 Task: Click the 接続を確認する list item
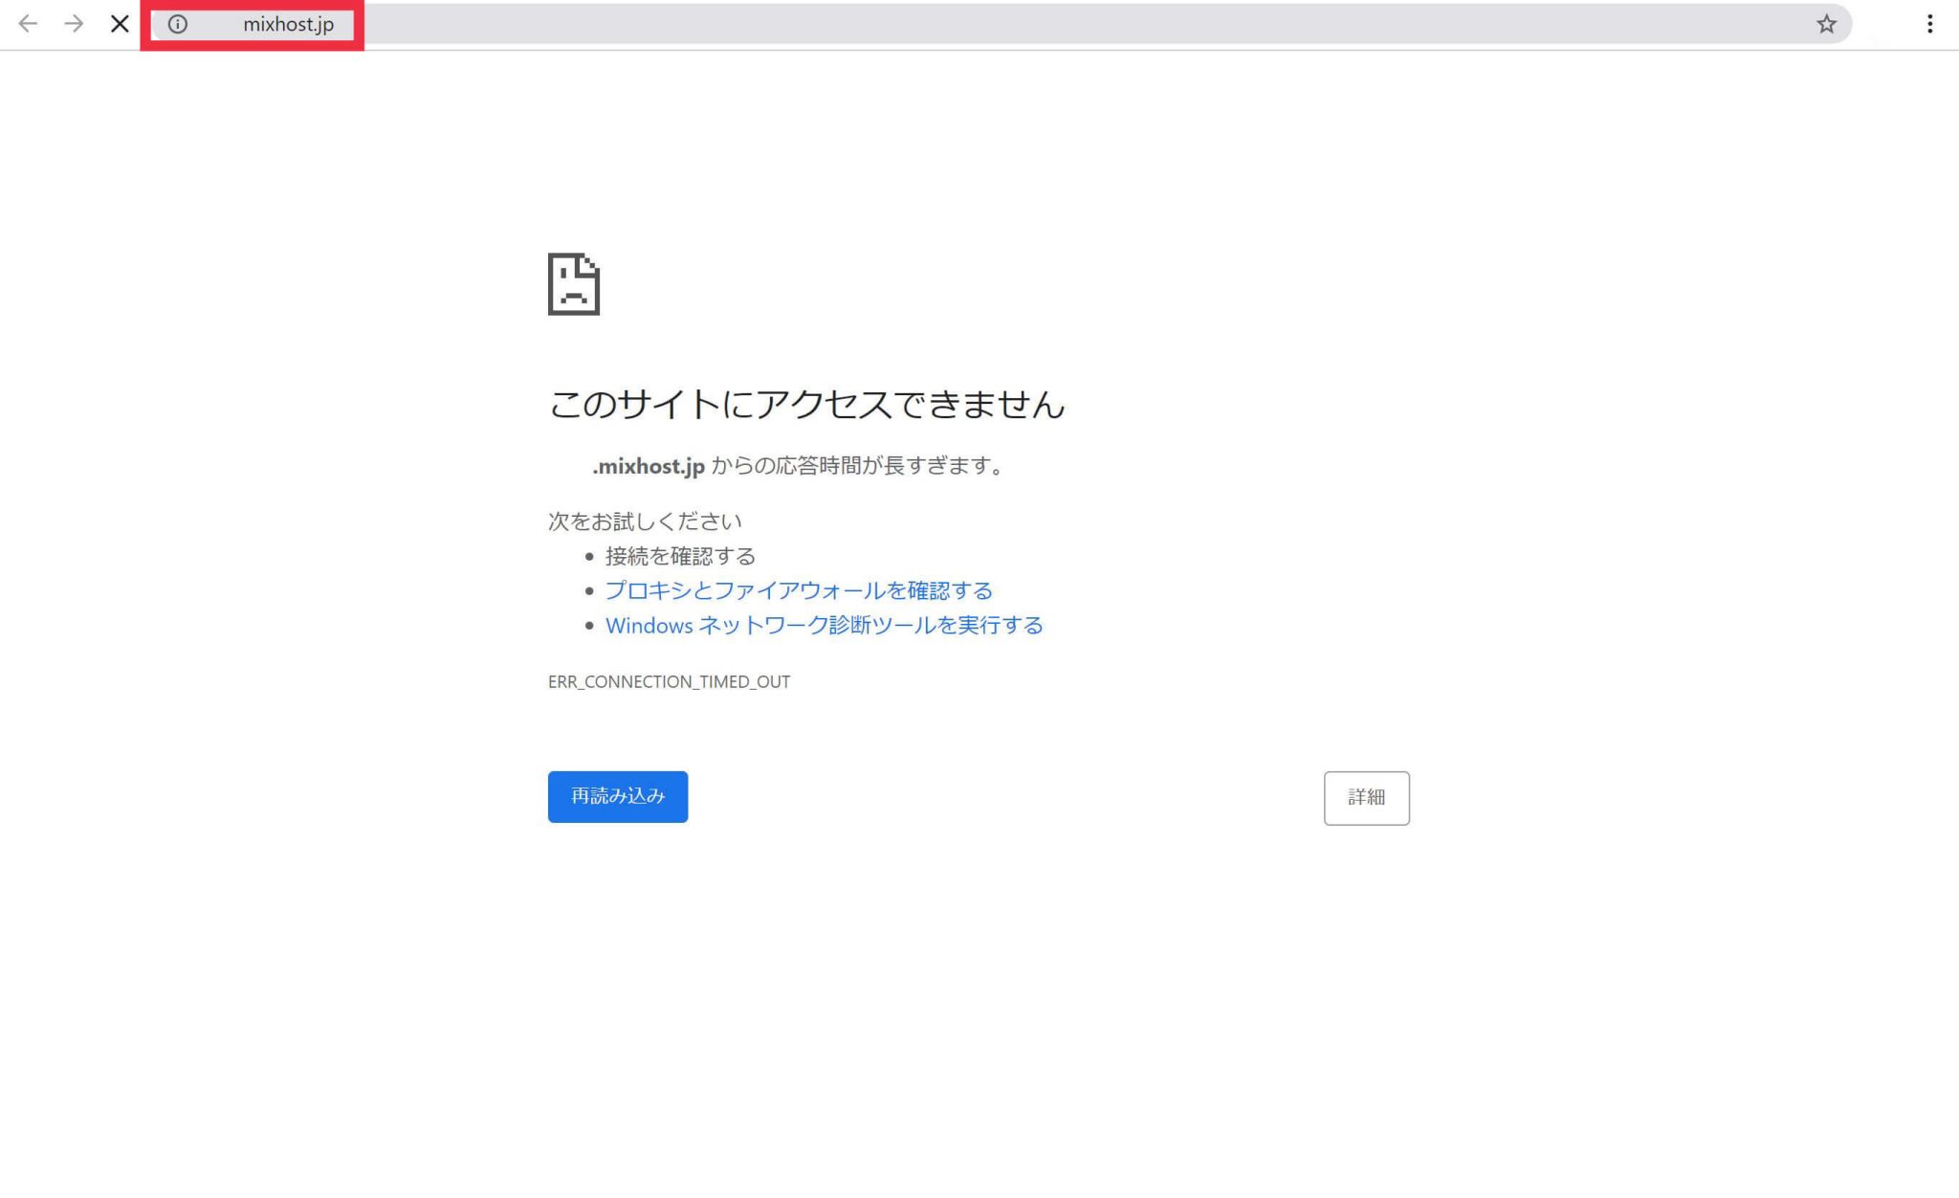tap(680, 556)
